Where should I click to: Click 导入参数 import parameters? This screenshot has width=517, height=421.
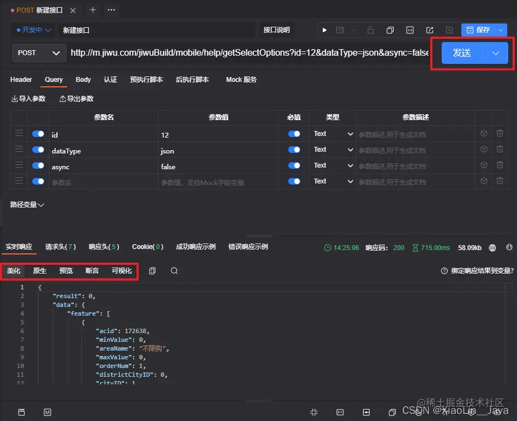coord(28,99)
